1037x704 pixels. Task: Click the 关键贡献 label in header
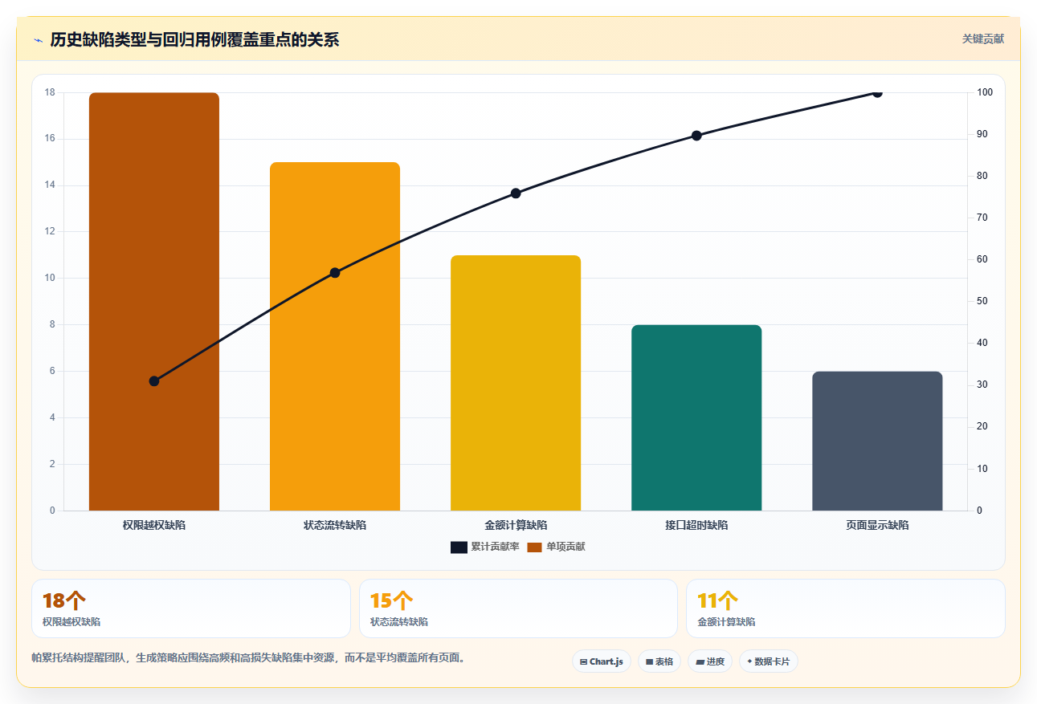pyautogui.click(x=983, y=39)
